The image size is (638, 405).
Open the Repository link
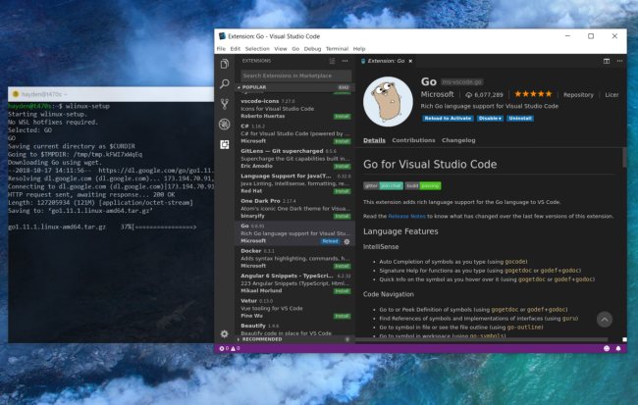tap(578, 95)
